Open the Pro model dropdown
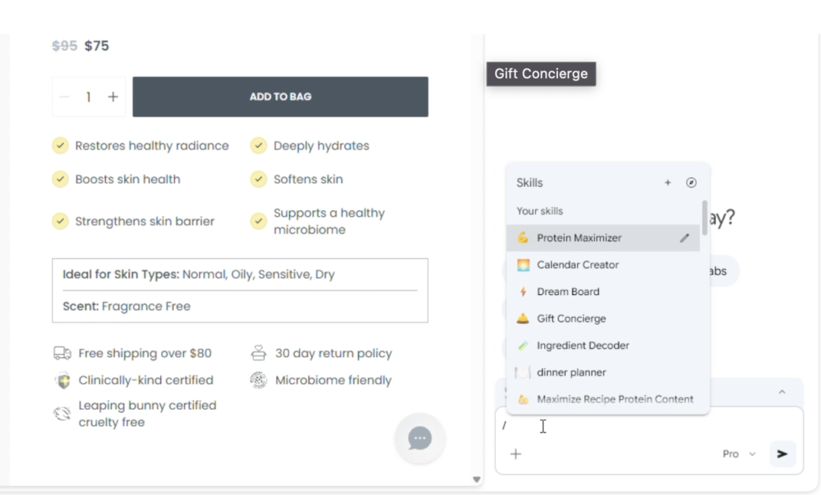821x495 pixels. (739, 454)
